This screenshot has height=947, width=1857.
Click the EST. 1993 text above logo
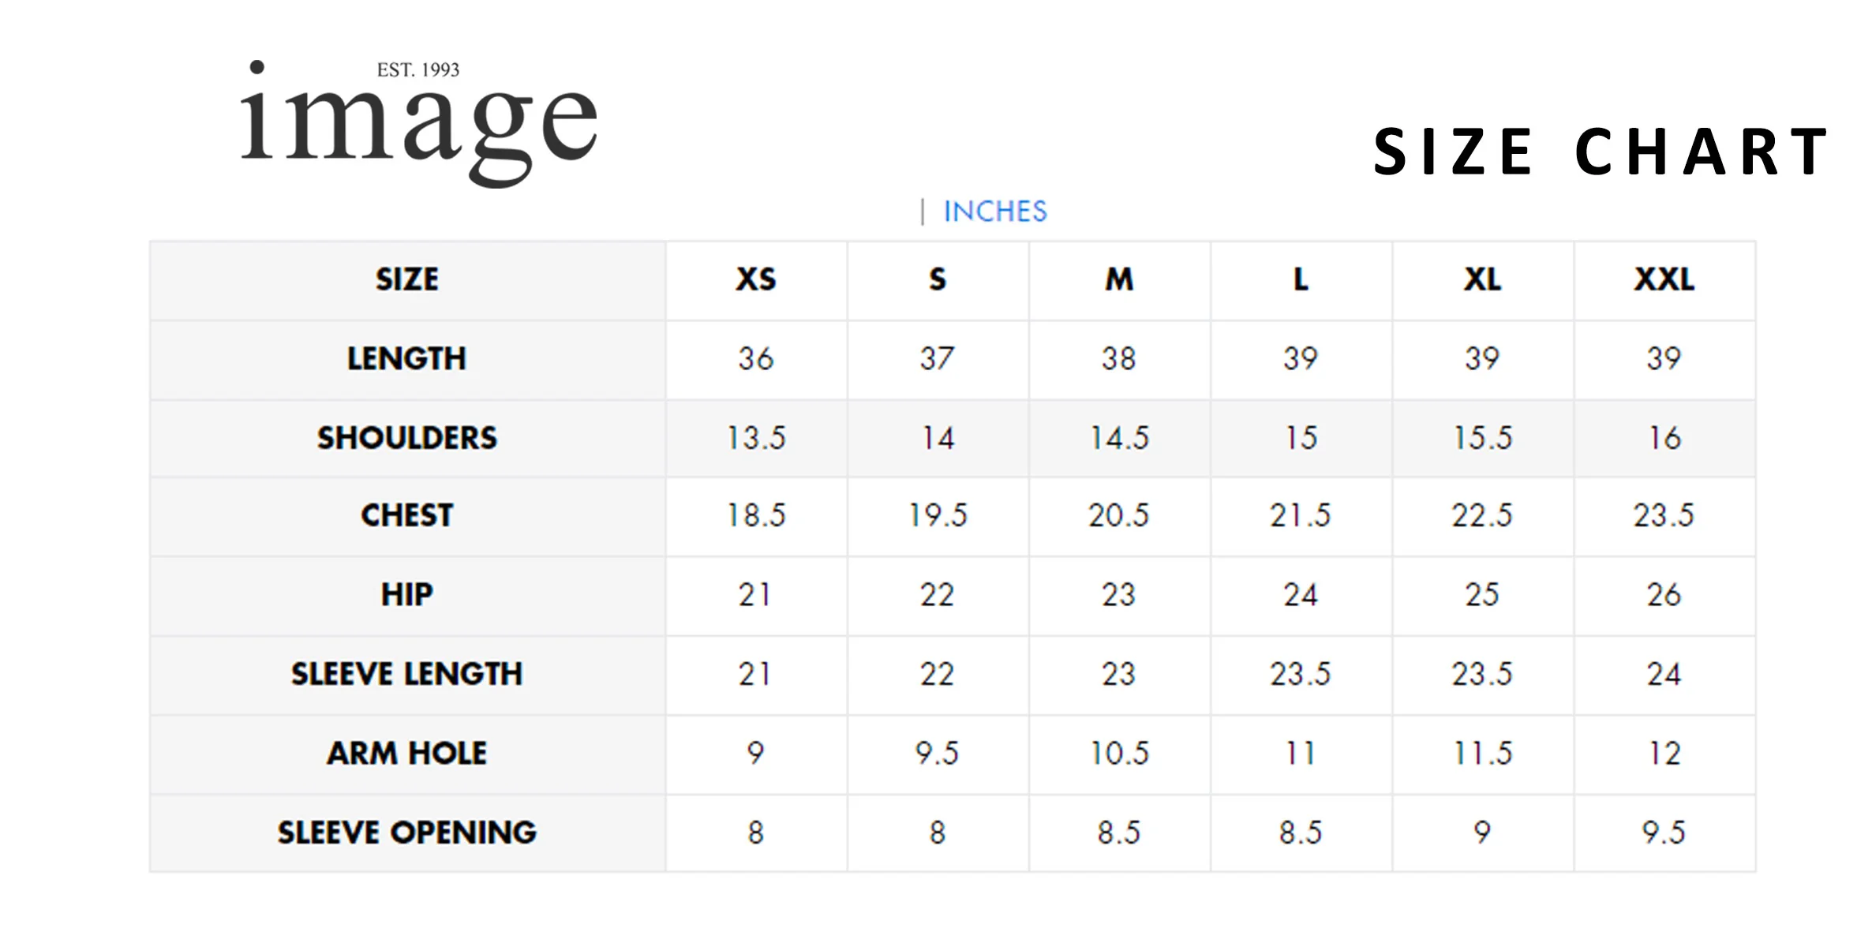[x=417, y=70]
